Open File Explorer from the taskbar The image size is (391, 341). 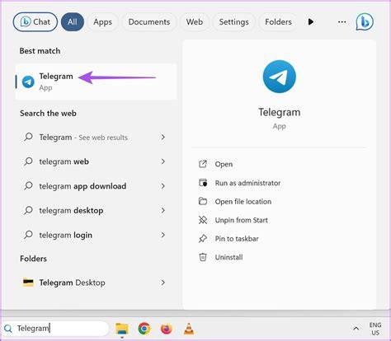coord(122,329)
